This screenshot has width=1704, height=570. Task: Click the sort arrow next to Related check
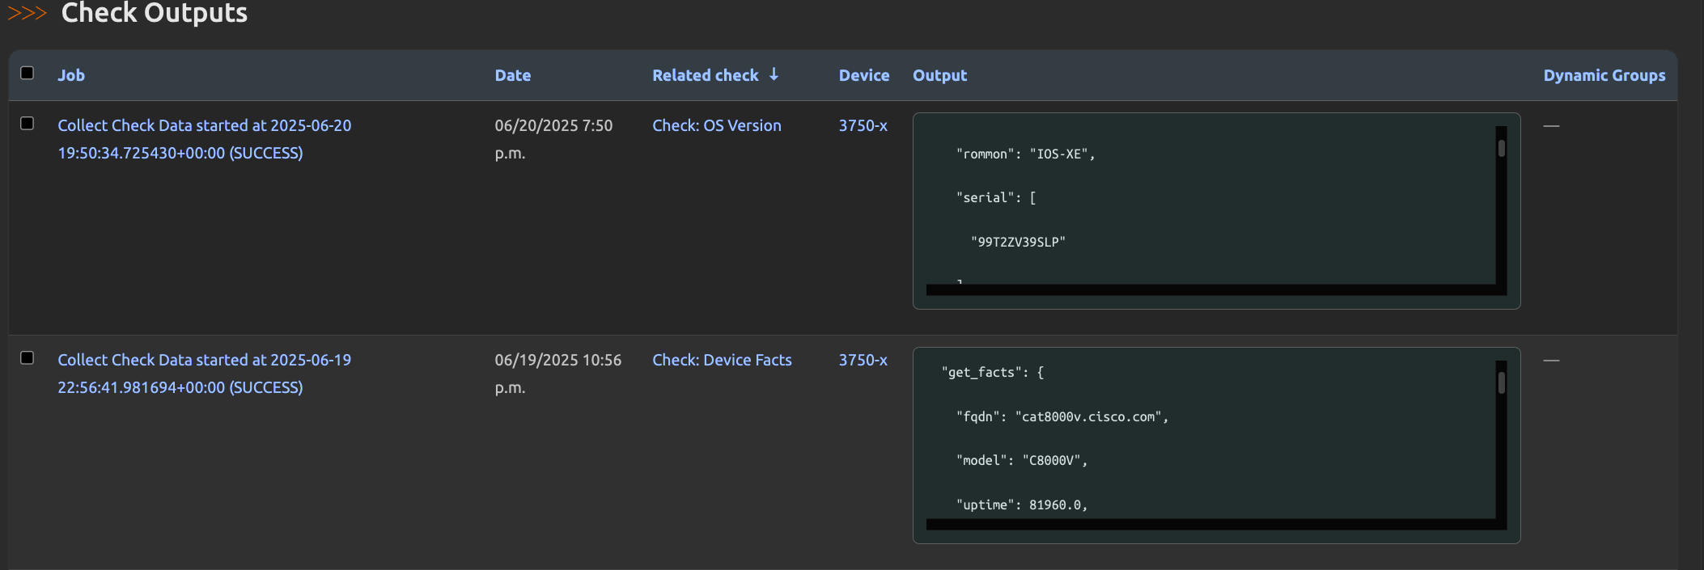click(774, 74)
